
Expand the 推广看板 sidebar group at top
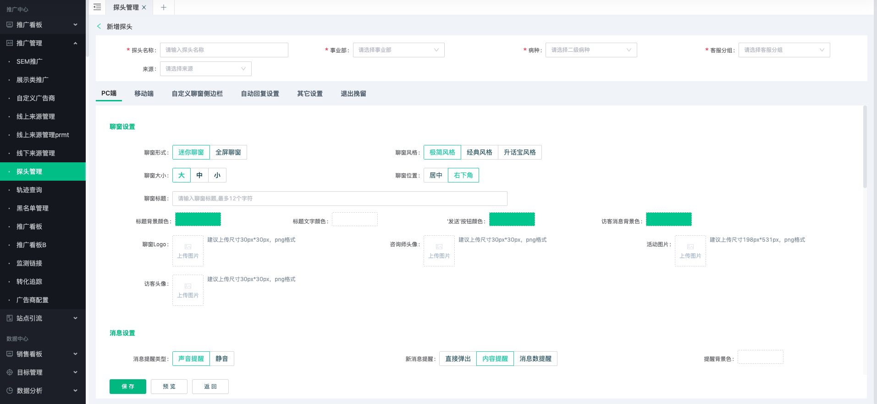(x=75, y=25)
